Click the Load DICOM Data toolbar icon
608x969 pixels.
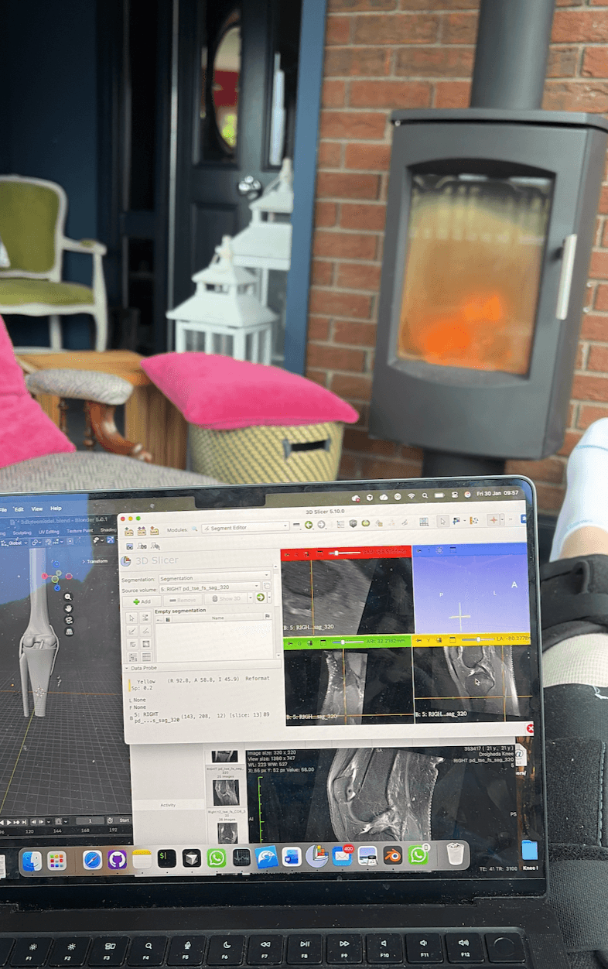coord(141,531)
